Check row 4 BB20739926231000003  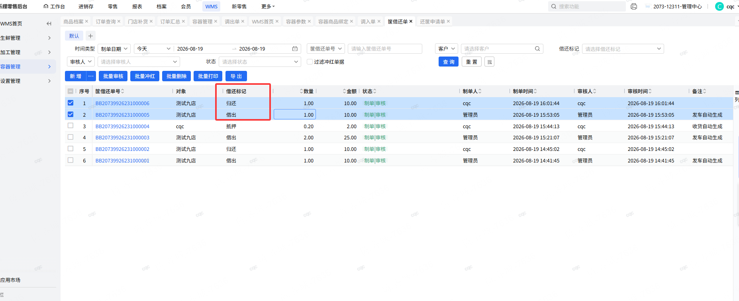(71, 137)
